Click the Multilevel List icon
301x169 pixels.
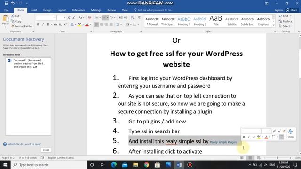click(x=112, y=18)
